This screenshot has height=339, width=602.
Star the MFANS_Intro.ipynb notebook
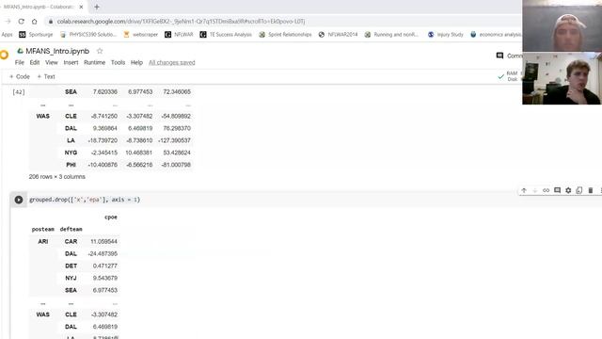tap(100, 51)
